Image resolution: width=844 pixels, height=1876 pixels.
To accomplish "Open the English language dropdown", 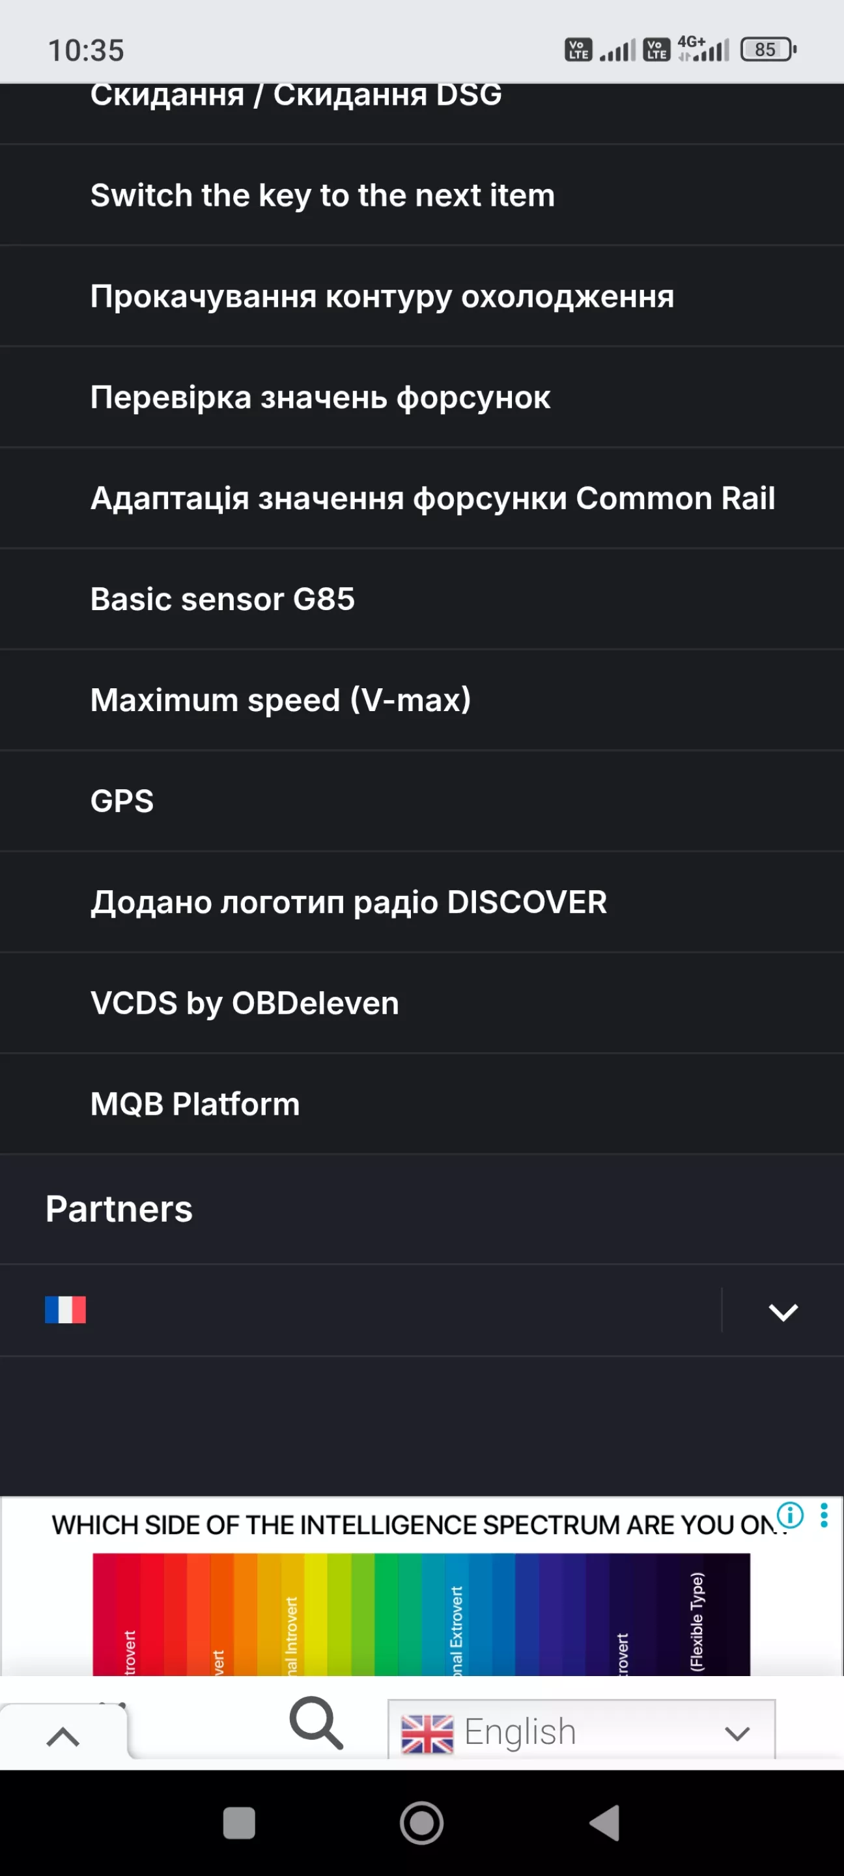I will click(x=581, y=1732).
